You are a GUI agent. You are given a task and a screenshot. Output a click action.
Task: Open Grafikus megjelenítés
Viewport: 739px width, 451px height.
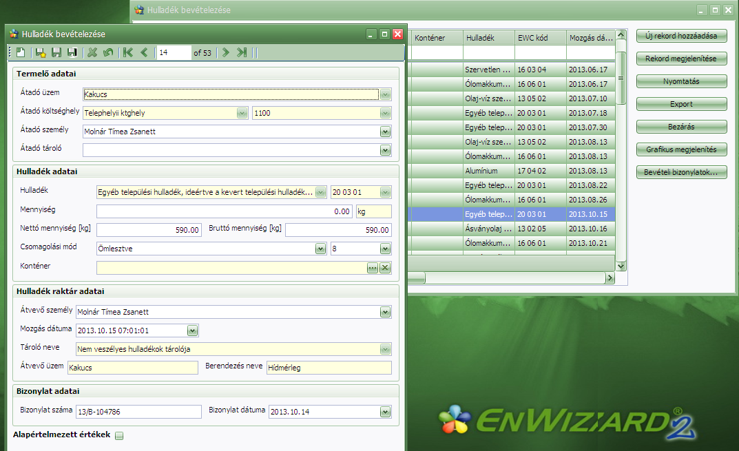tap(682, 149)
